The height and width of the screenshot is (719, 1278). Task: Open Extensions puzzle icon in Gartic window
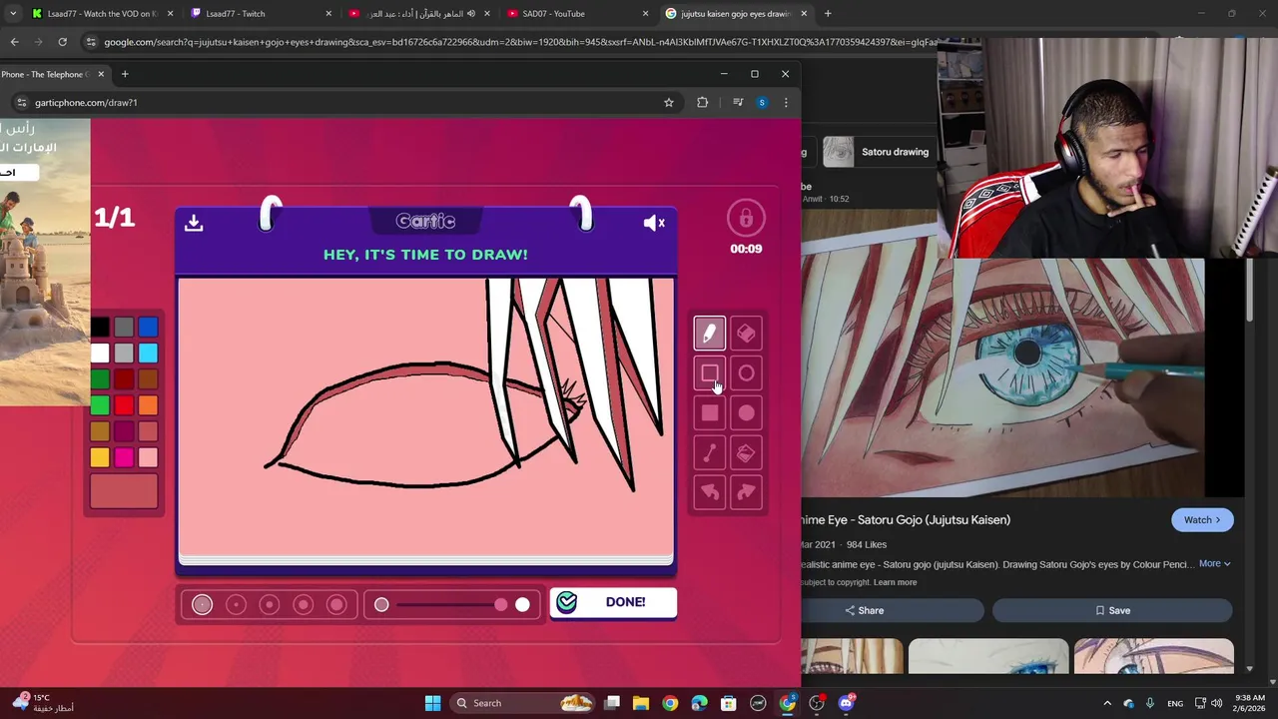pyautogui.click(x=703, y=102)
